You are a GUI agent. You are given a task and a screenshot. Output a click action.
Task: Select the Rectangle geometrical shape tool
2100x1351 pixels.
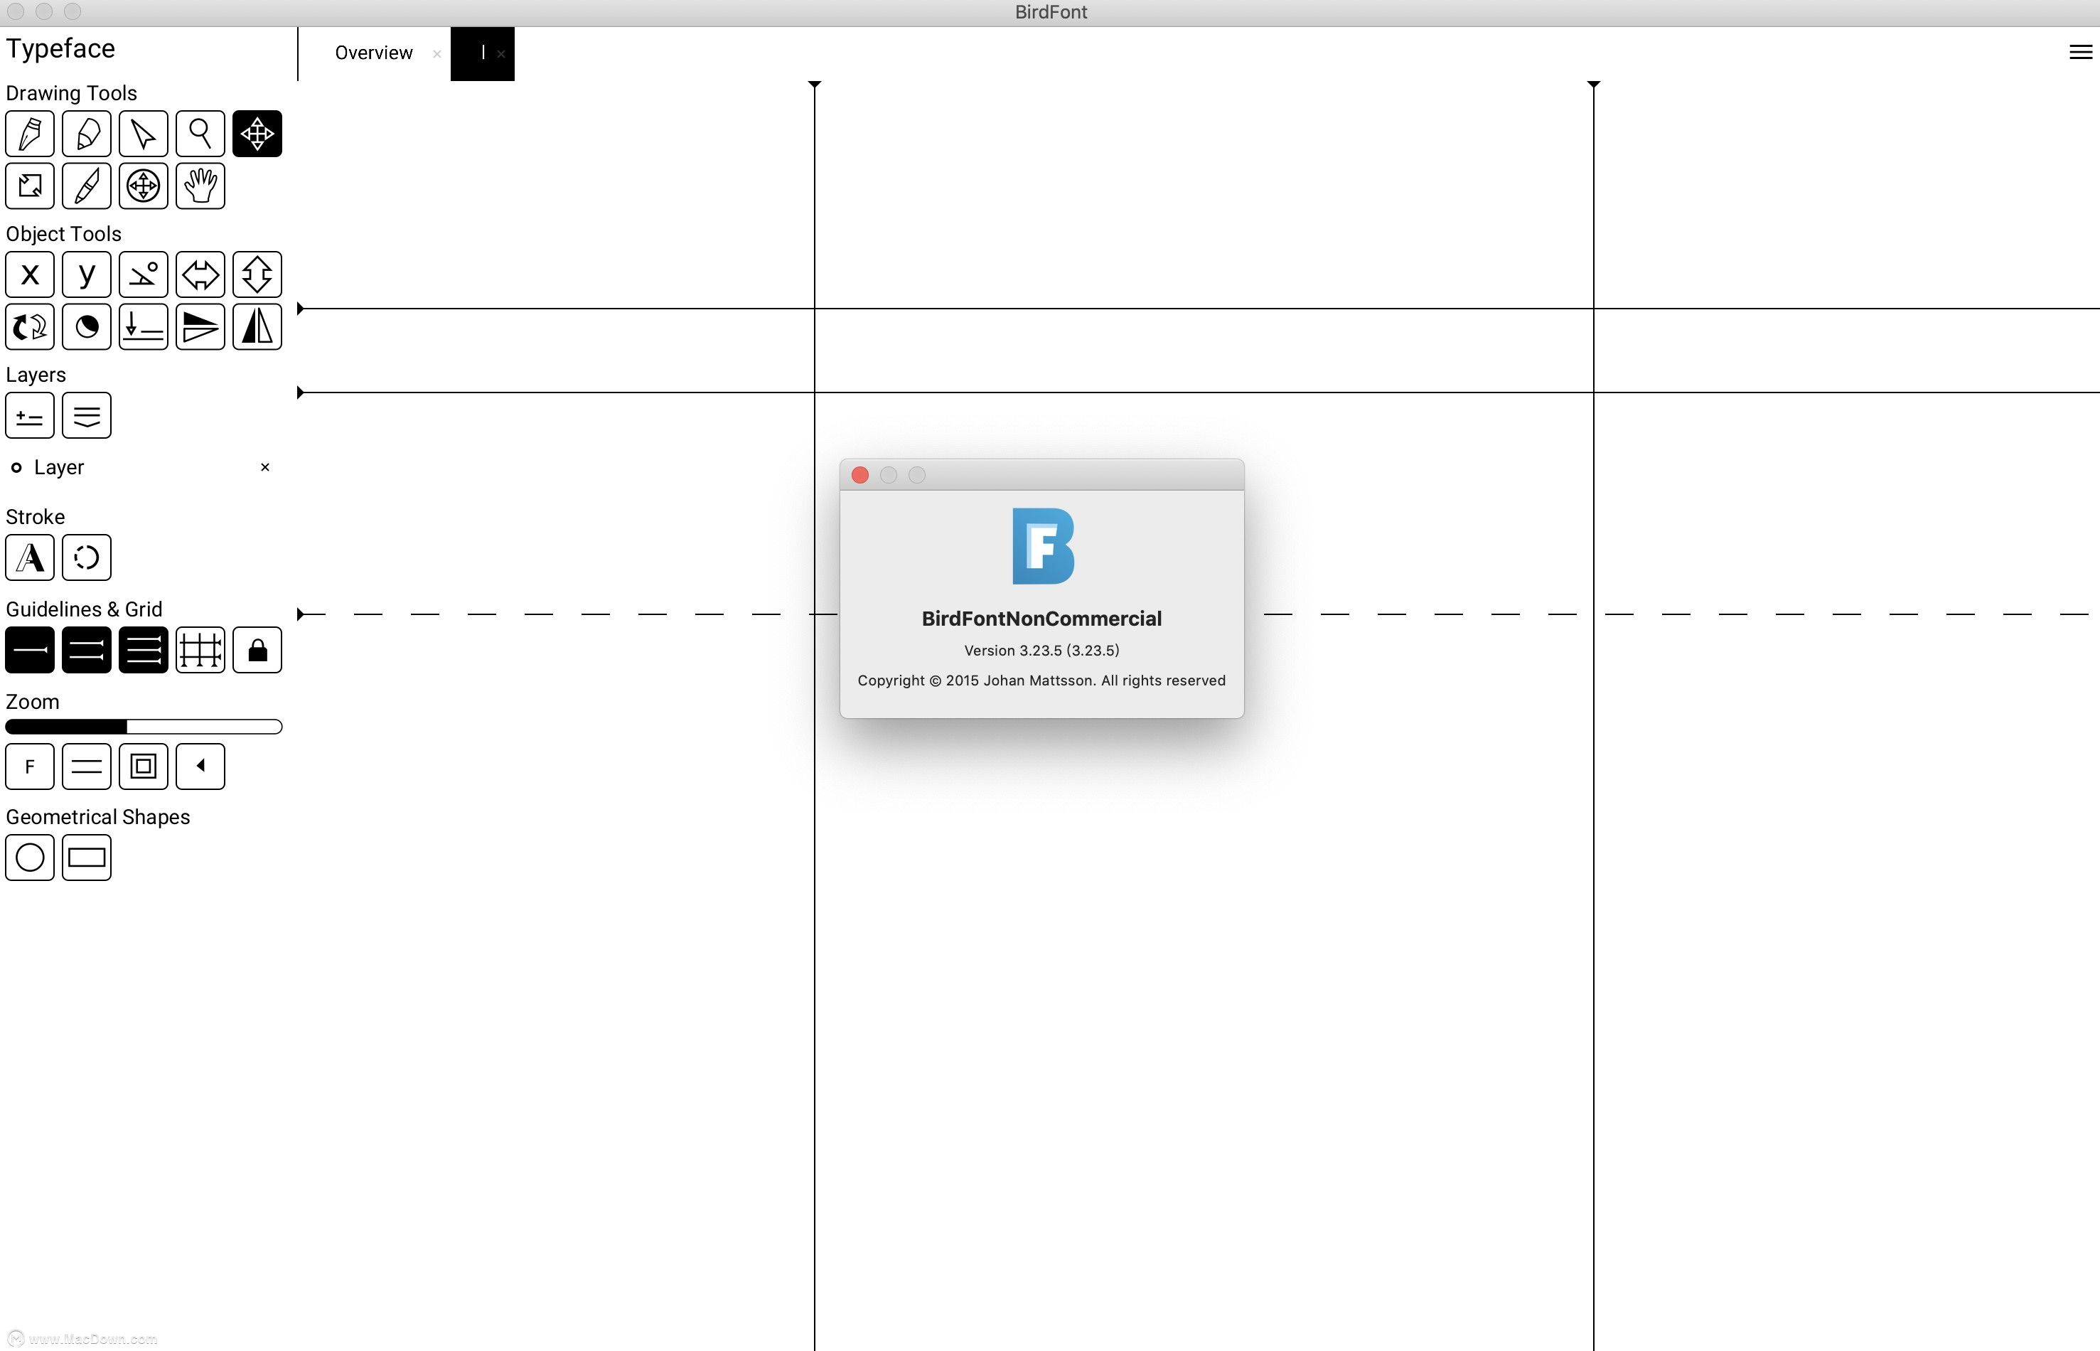tap(87, 857)
